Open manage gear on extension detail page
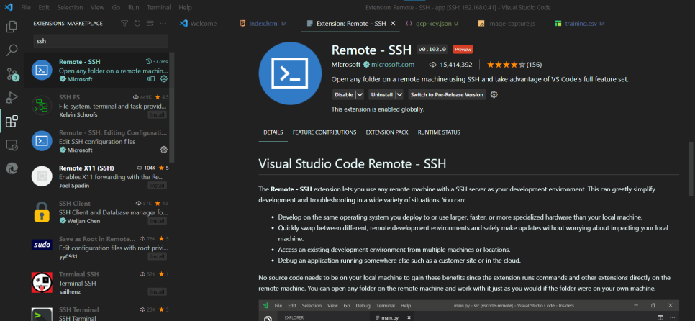Viewport: 695px width, 321px height. [495, 94]
